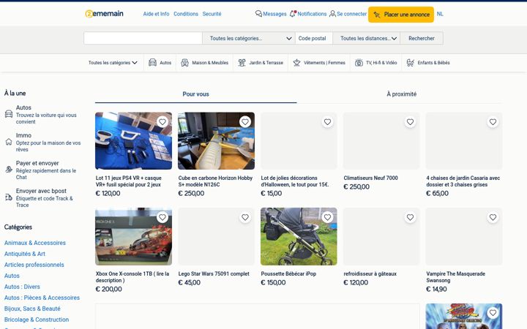Click the Vêtements | Femmes dress icon
The height and width of the screenshot is (329, 527).
[296, 62]
